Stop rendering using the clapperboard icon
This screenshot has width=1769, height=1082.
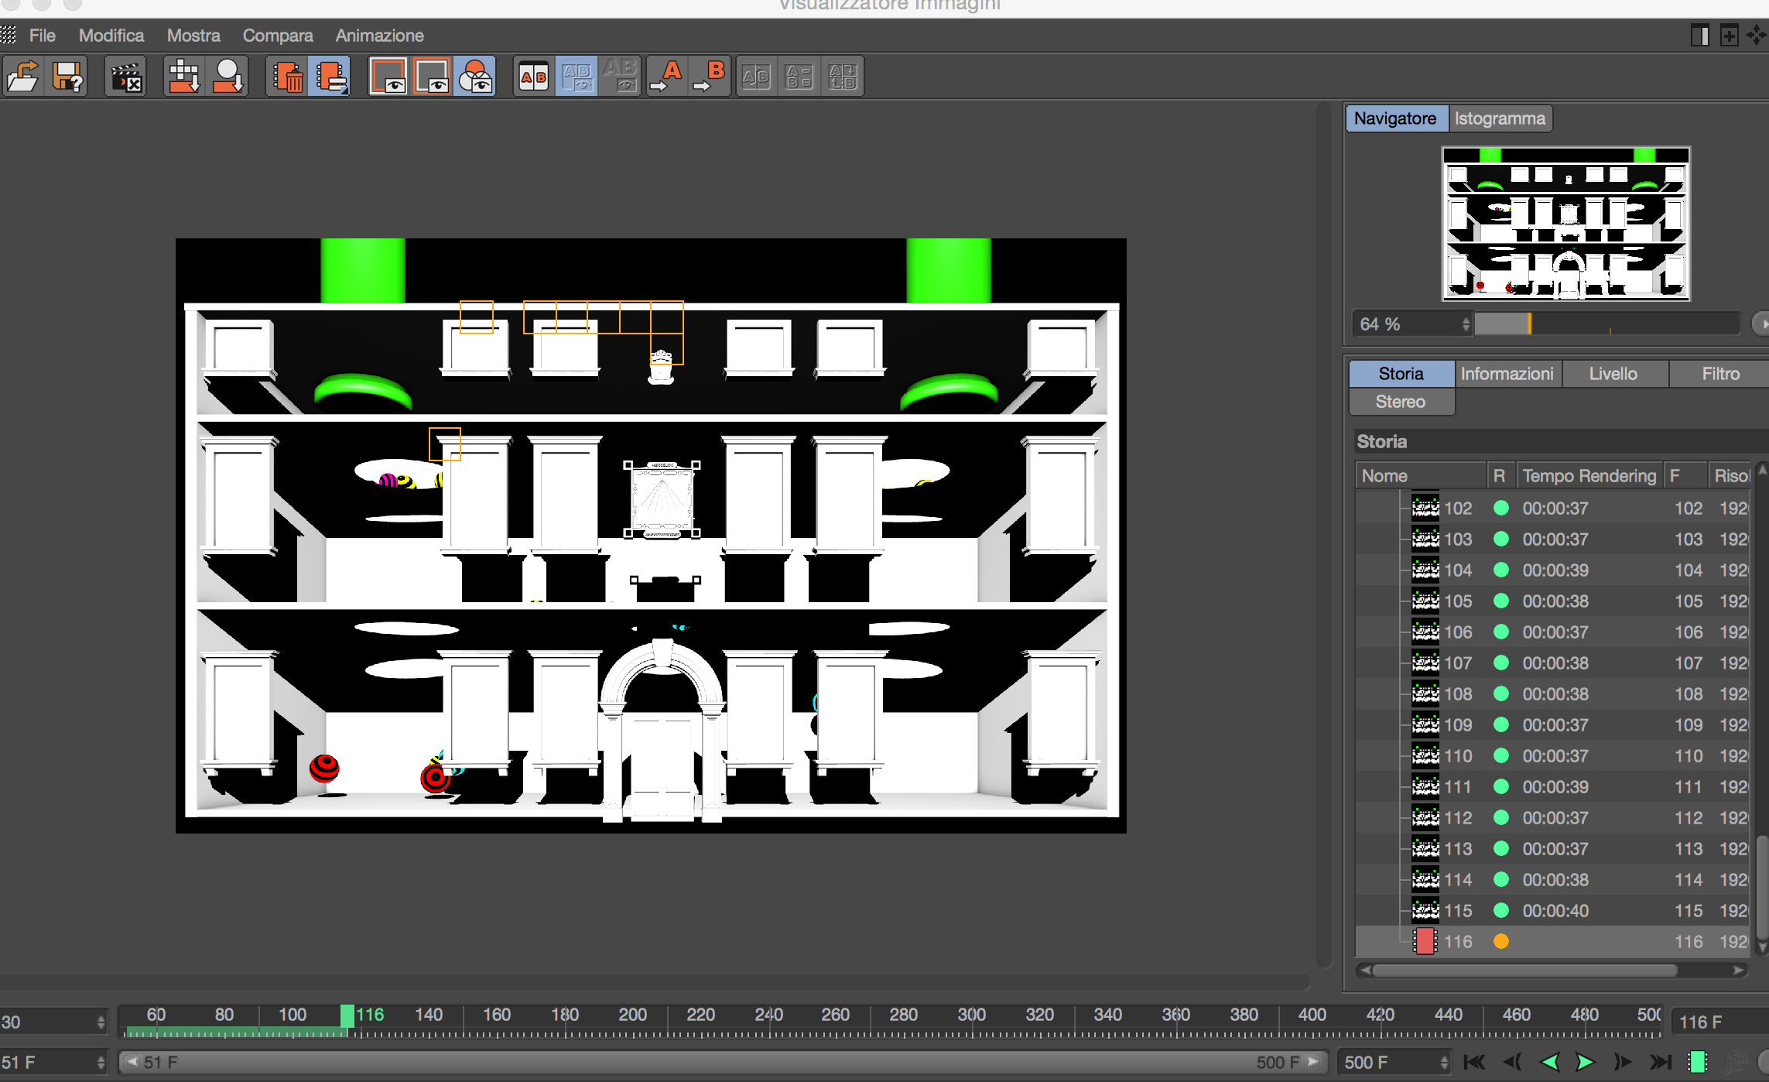125,77
